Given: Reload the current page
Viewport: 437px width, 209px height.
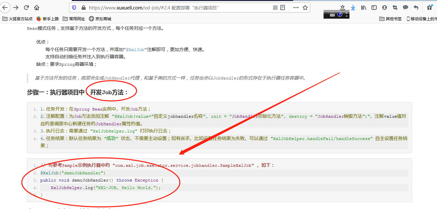Looking at the screenshot, I should pyautogui.click(x=27, y=7).
